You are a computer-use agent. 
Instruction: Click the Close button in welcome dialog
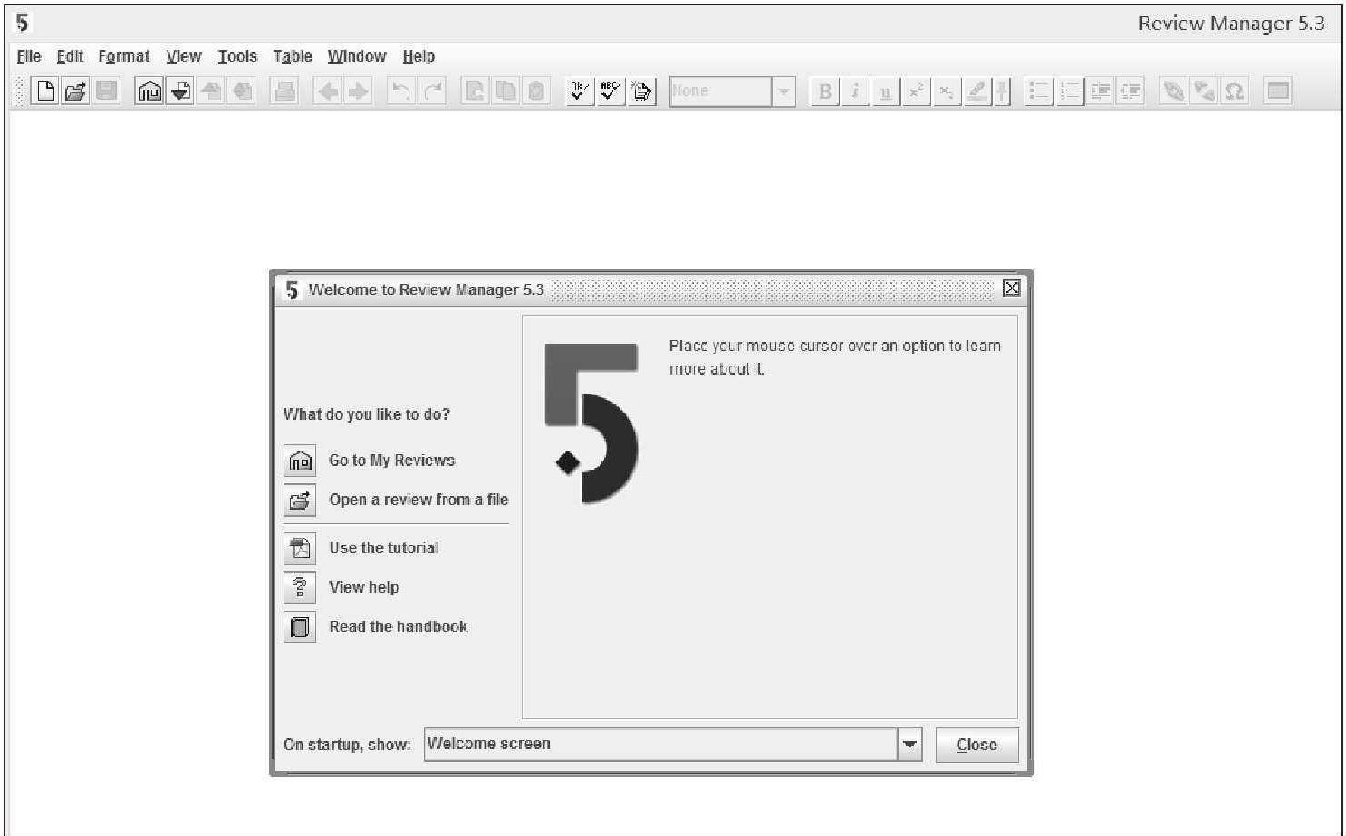click(x=976, y=745)
